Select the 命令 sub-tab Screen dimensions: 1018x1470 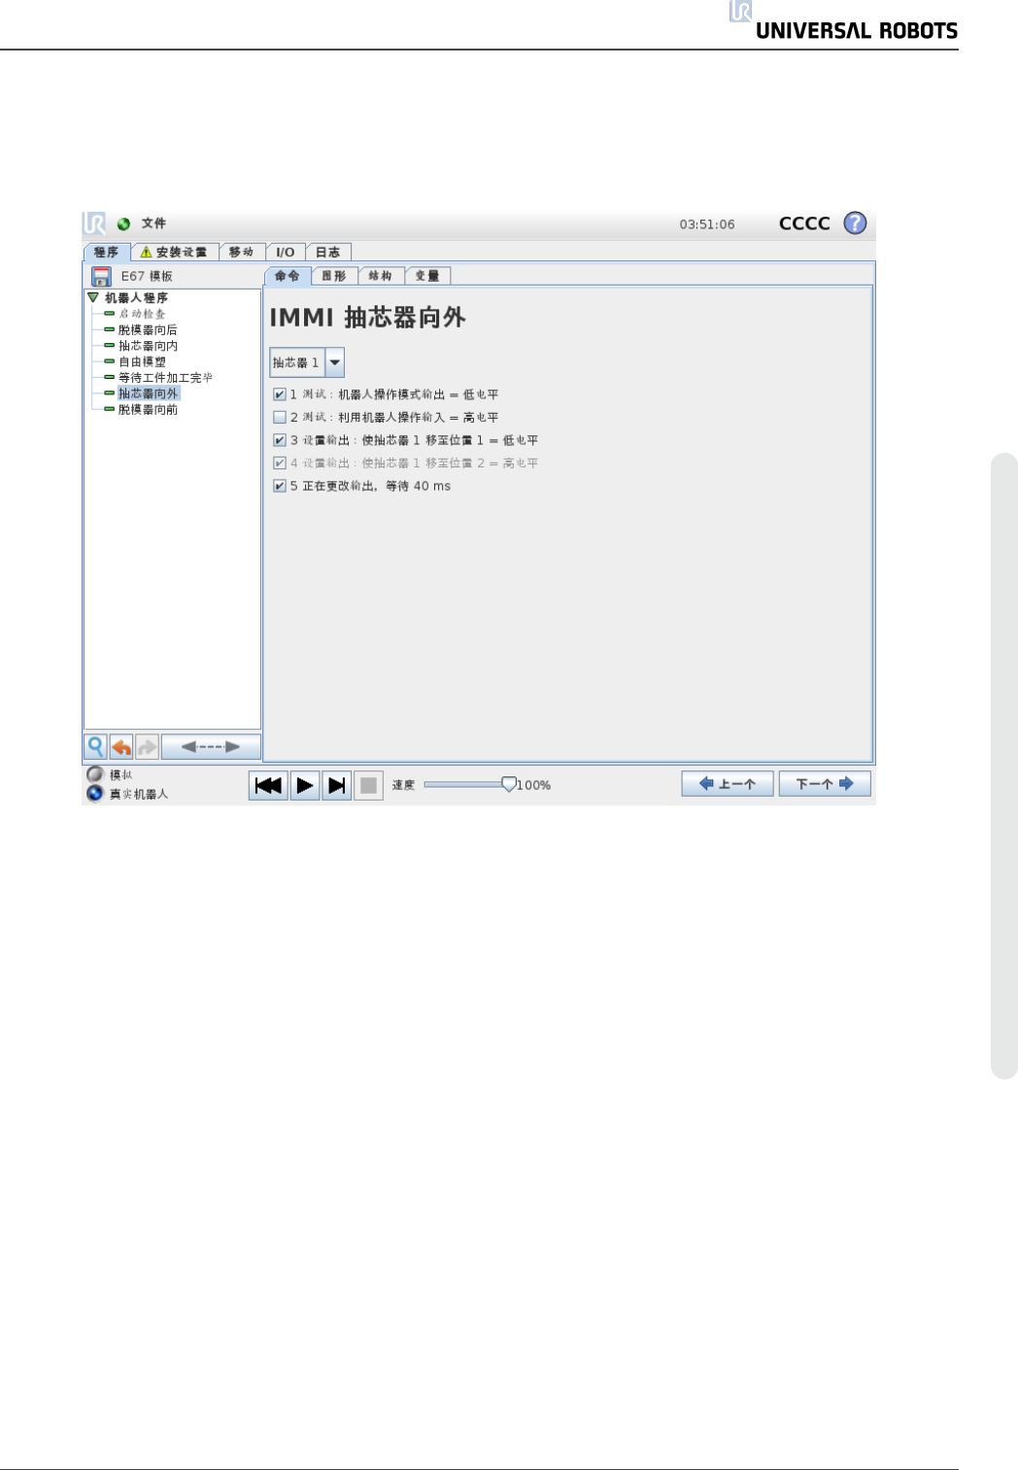coord(288,276)
